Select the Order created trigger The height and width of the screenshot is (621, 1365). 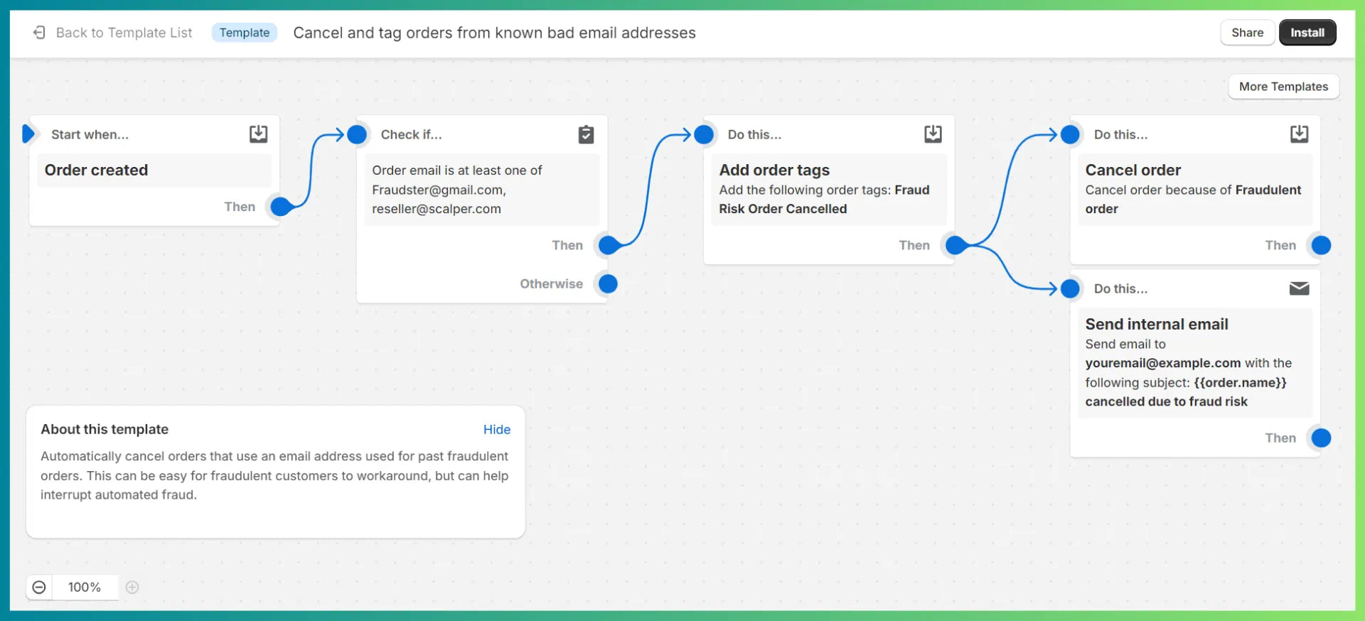[154, 171]
